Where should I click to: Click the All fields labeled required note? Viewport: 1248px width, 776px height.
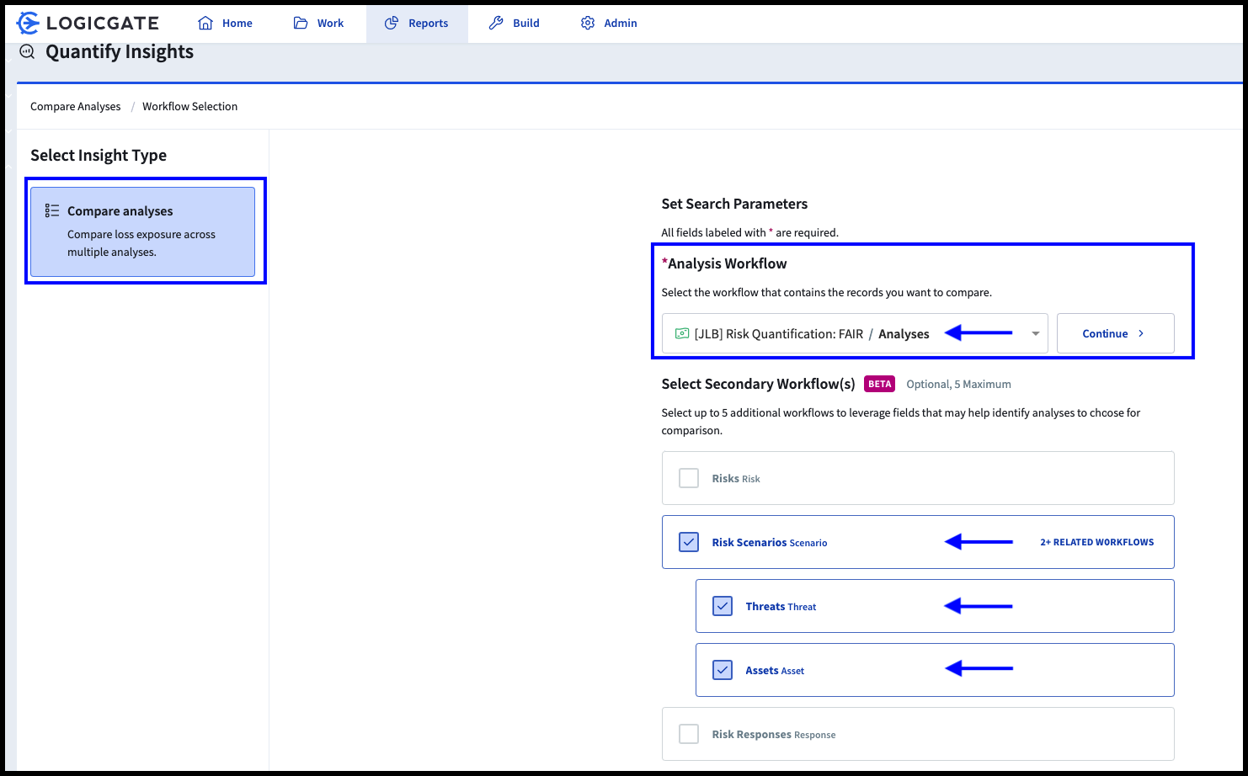pyautogui.click(x=750, y=232)
